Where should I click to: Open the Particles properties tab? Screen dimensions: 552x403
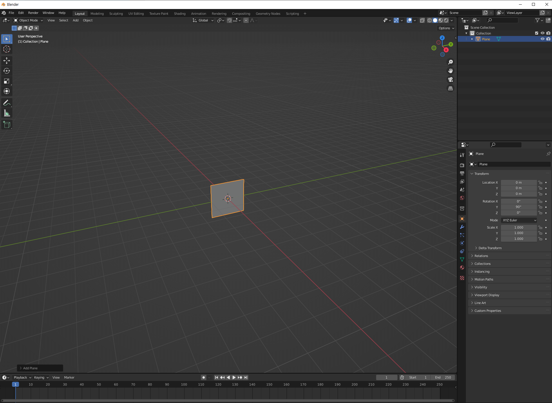pyautogui.click(x=462, y=235)
